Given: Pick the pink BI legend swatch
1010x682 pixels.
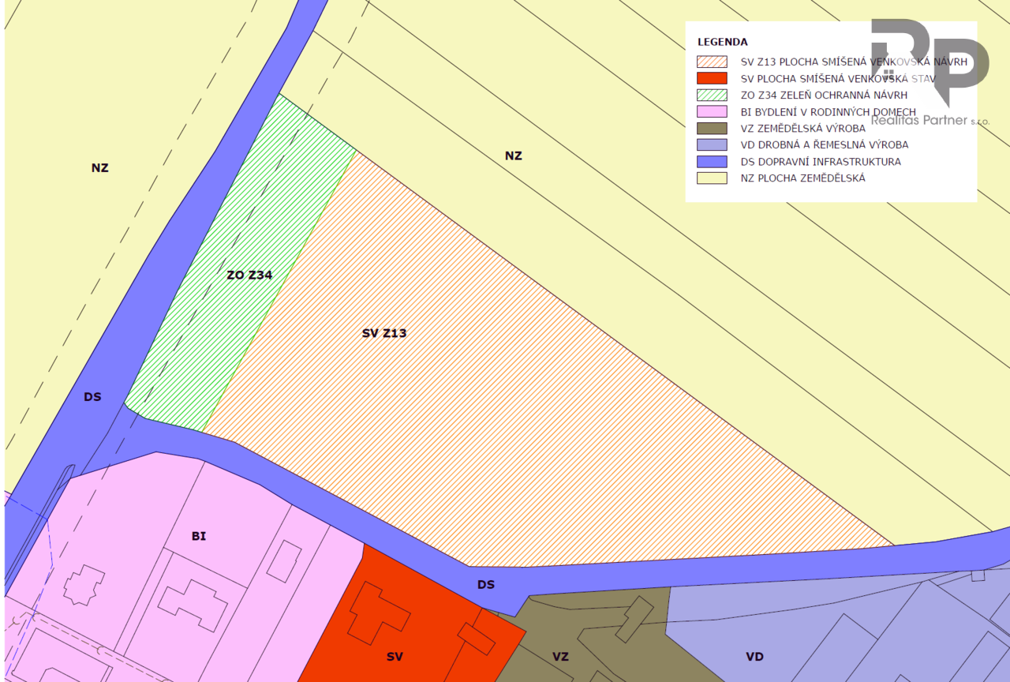Looking at the screenshot, I should [x=711, y=111].
